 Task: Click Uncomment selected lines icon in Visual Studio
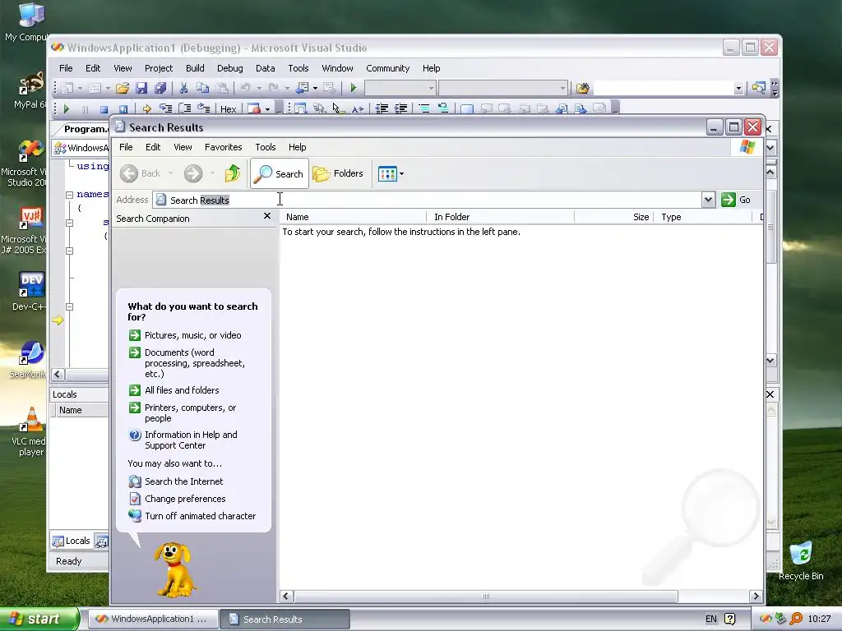[x=443, y=109]
